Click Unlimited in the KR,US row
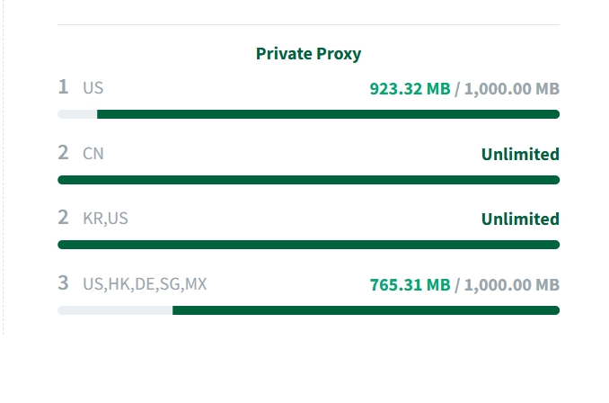Viewport: 609px width, 403px height. [520, 219]
